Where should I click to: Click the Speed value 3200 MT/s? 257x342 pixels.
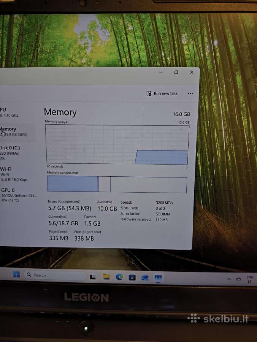click(164, 203)
